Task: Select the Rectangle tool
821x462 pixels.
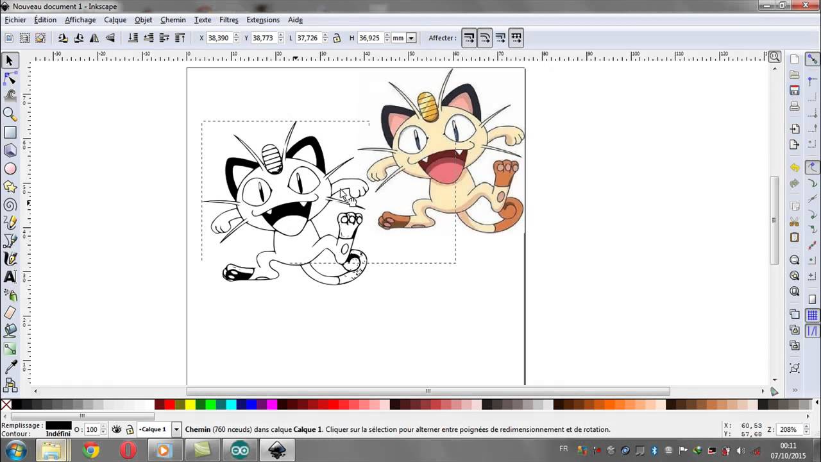Action: (x=10, y=132)
